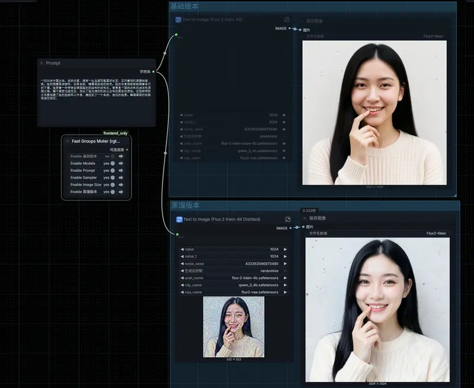The height and width of the screenshot is (388, 474).
Task: Open the distilled node's enter-subgraph expand icon
Action: point(287,219)
